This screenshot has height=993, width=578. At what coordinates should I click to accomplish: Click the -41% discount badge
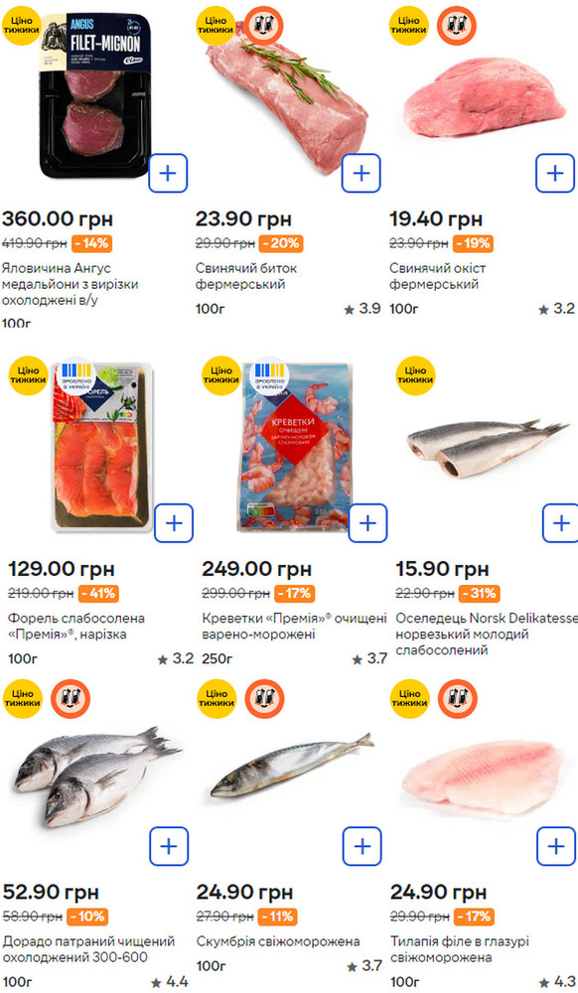[98, 594]
